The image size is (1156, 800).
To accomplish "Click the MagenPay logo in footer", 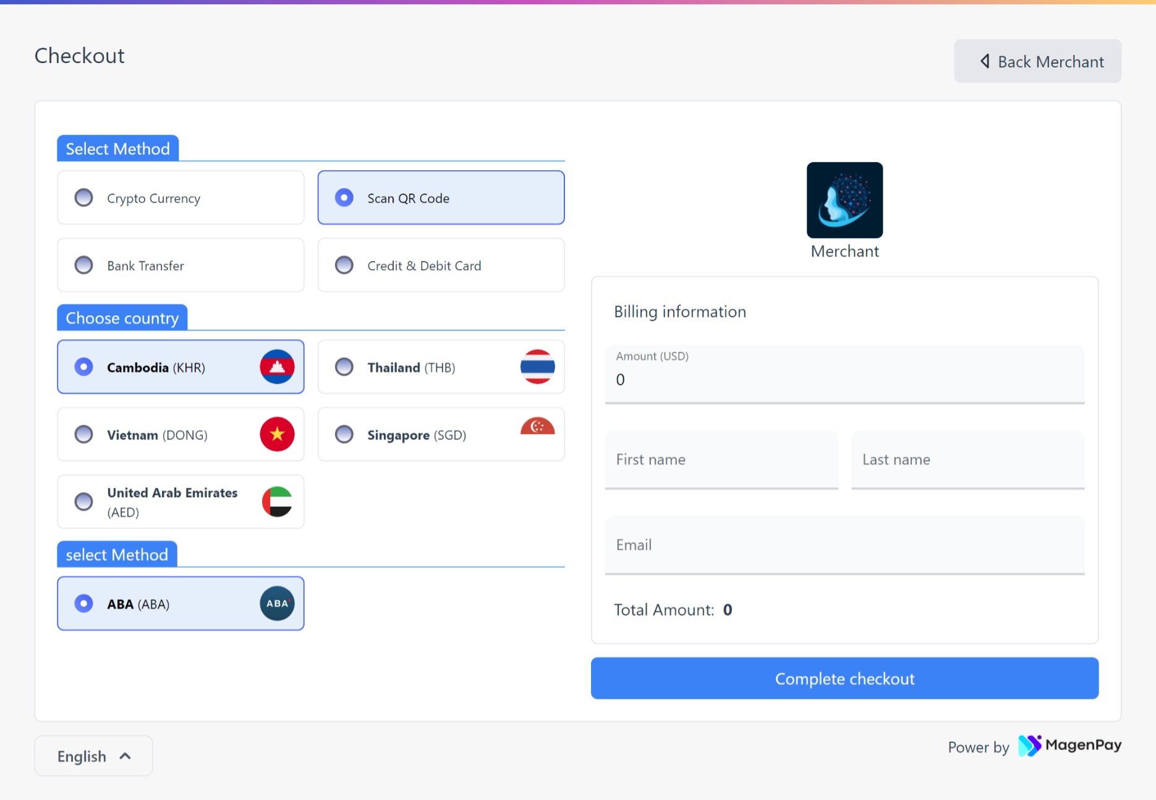I will tap(1069, 746).
